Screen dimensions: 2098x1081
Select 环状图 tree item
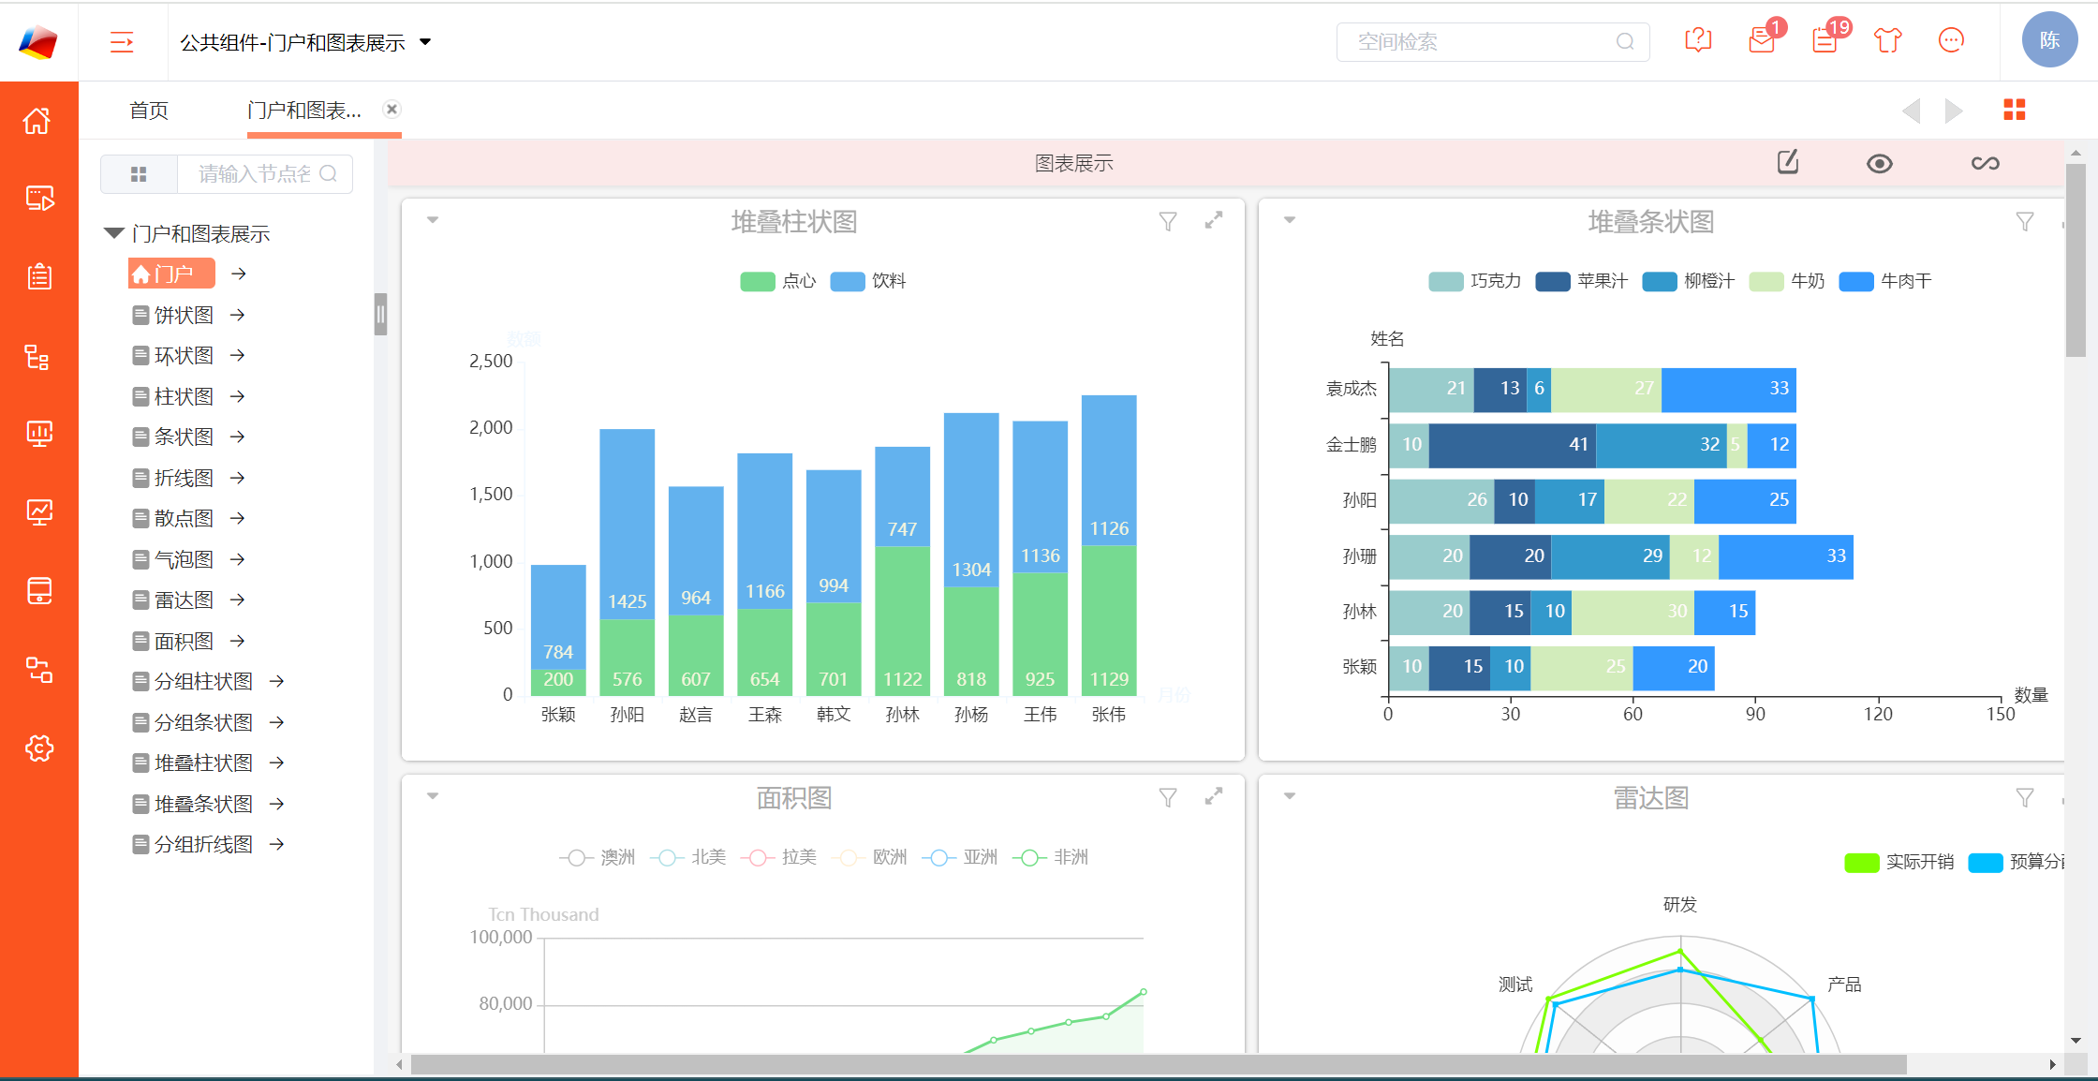tap(173, 356)
